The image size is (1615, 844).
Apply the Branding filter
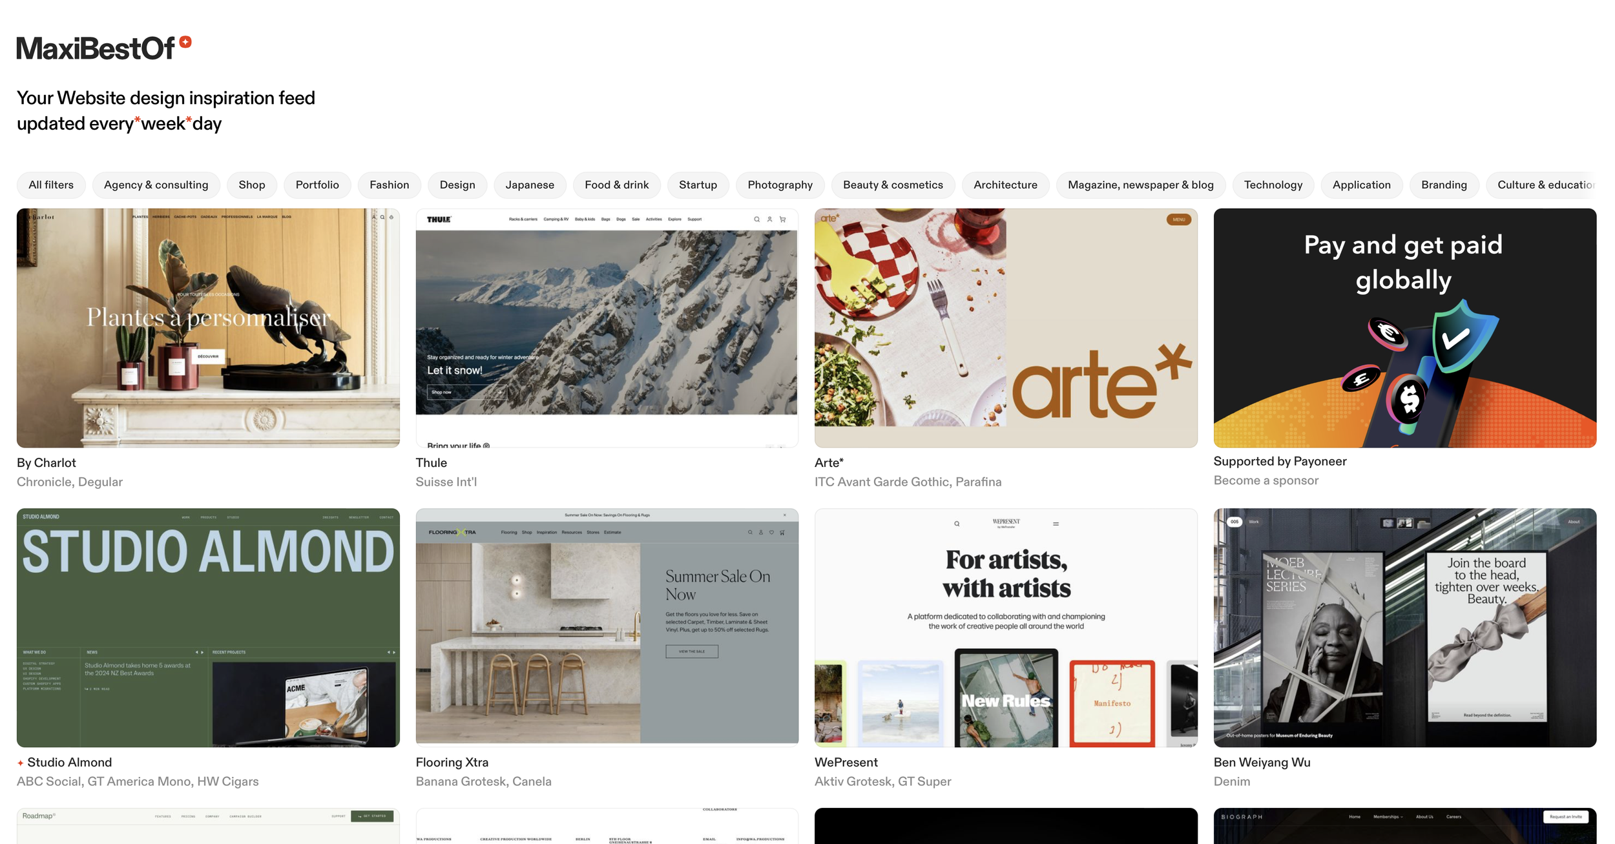point(1443,185)
